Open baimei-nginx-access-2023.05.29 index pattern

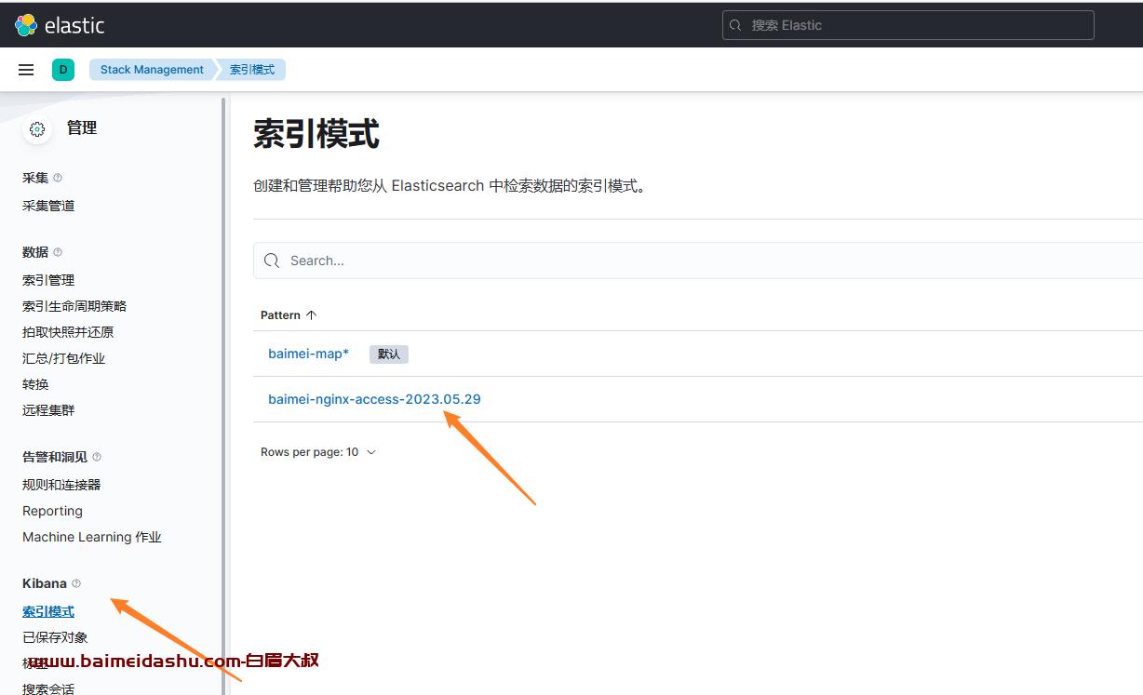(374, 399)
